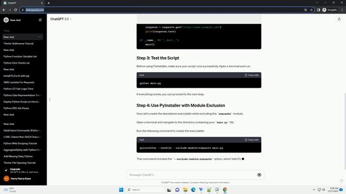This screenshot has height=194, width=346.
Task: Bookmark this page with the star
Action: pos(311,10)
